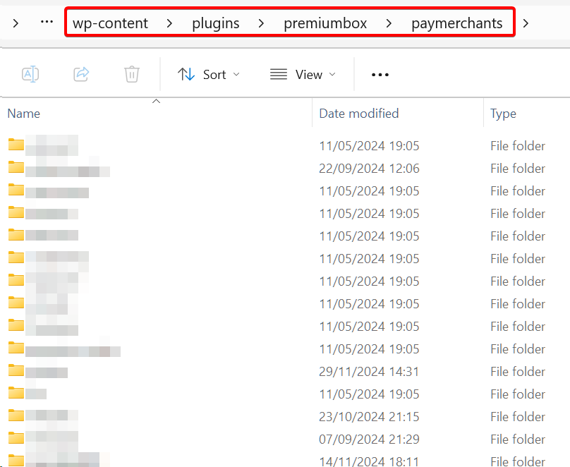The image size is (570, 467).
Task: Open the Sort dropdown menu
Action: point(209,75)
